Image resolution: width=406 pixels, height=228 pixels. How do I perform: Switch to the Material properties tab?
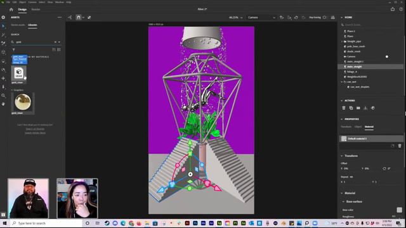click(x=369, y=127)
